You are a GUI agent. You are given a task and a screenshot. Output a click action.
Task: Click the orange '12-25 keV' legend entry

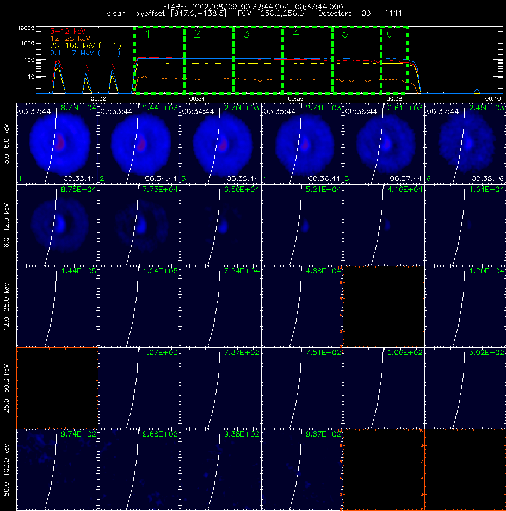(x=70, y=39)
